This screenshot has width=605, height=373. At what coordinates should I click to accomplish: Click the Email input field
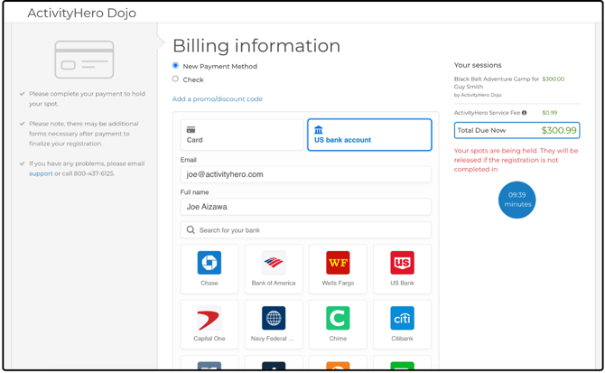coord(305,174)
